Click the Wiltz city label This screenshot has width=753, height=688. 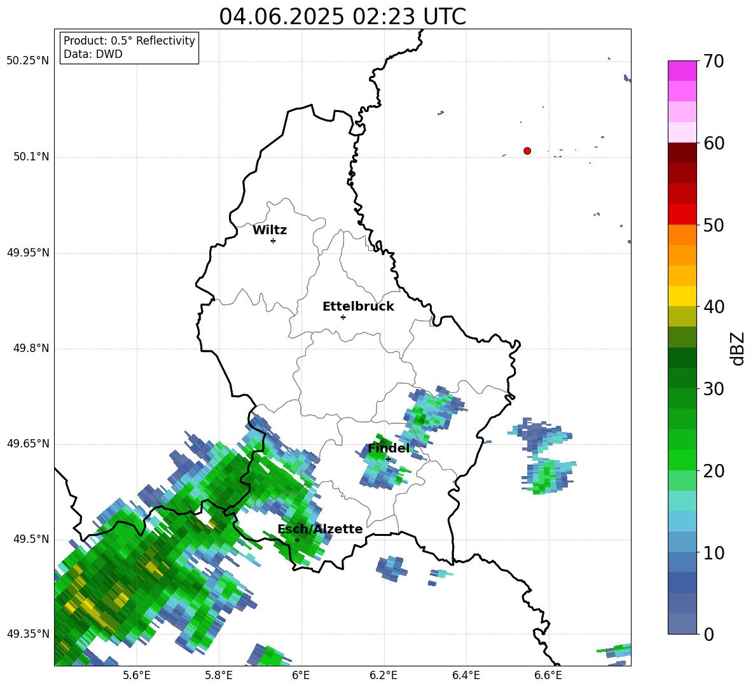(x=270, y=230)
